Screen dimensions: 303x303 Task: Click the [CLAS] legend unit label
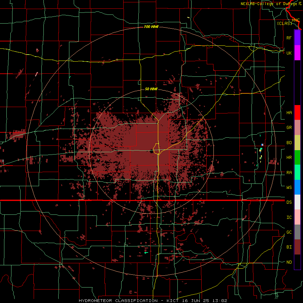coord(284,23)
